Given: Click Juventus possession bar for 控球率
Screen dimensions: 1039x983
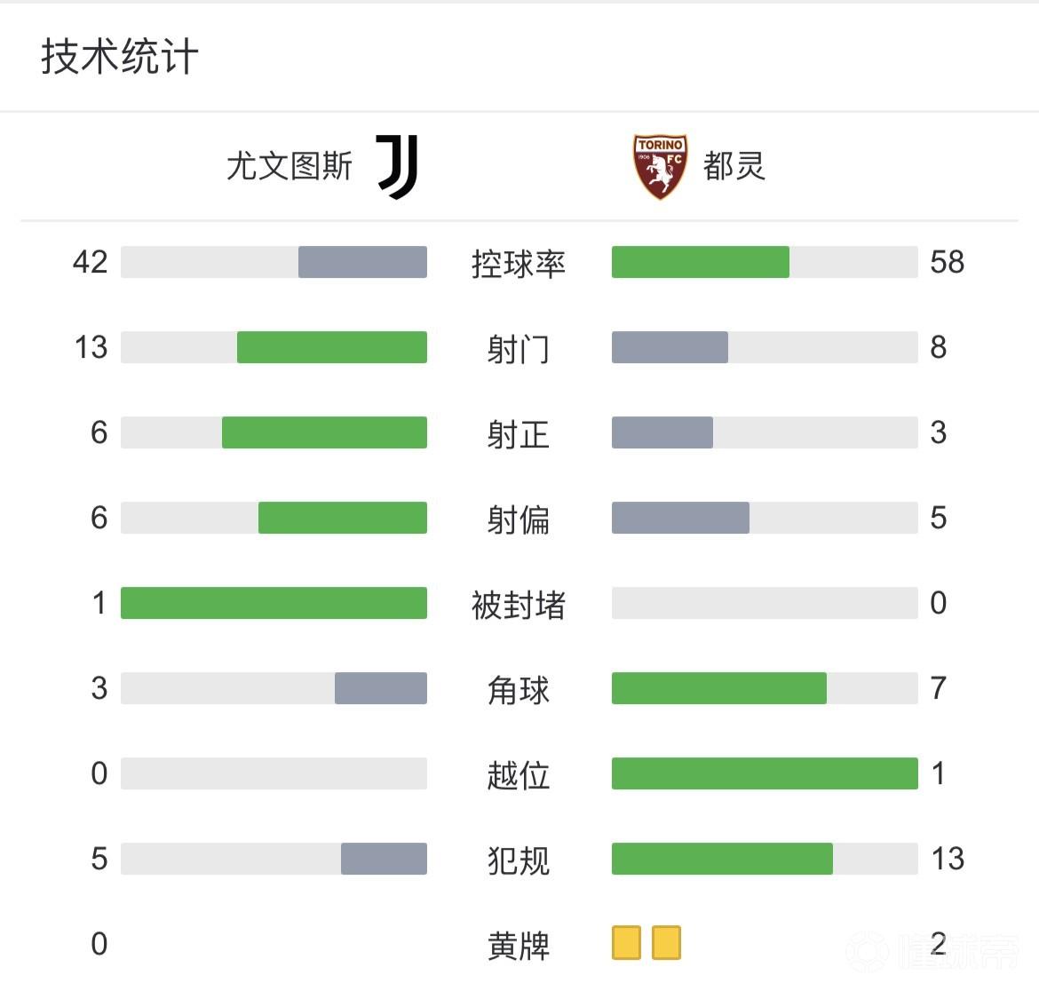Looking at the screenshot, I should click(x=362, y=262).
